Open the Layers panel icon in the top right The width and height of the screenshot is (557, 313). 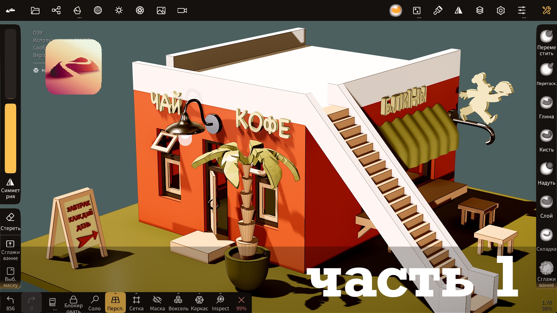(480, 11)
